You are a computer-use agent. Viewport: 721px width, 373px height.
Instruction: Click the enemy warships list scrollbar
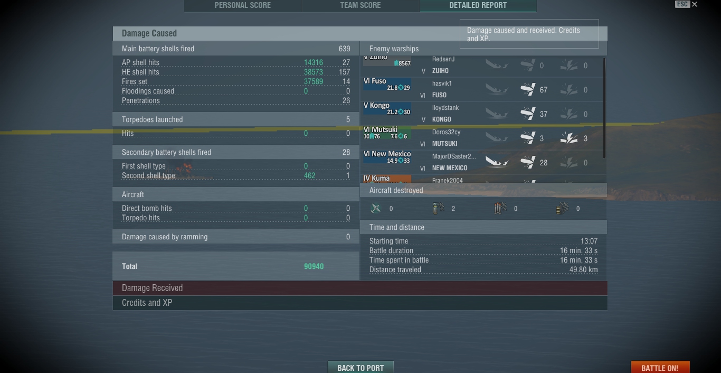tap(604, 107)
